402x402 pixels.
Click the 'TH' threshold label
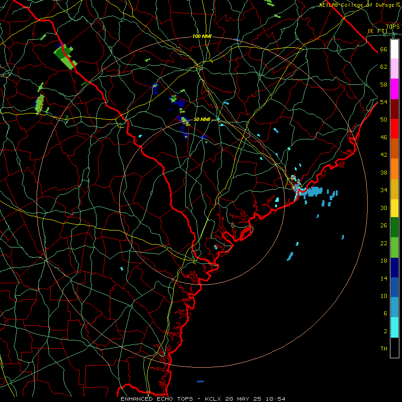[384, 348]
